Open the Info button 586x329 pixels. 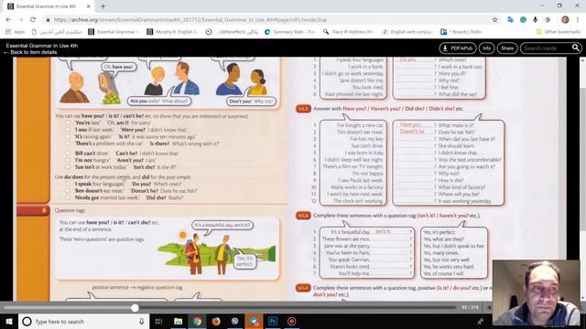pos(486,48)
